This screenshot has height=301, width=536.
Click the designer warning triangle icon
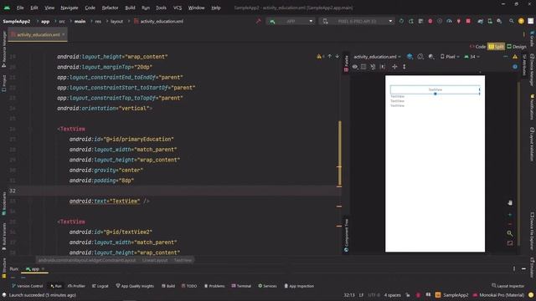point(515,57)
